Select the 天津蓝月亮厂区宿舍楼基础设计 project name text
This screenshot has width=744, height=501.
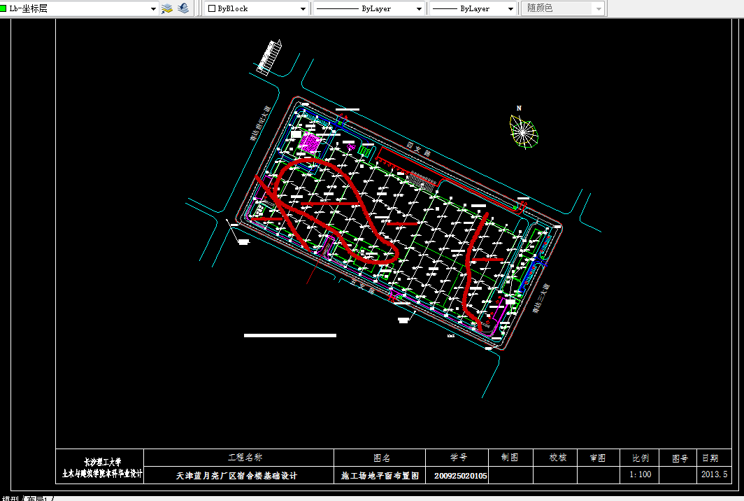(237, 475)
